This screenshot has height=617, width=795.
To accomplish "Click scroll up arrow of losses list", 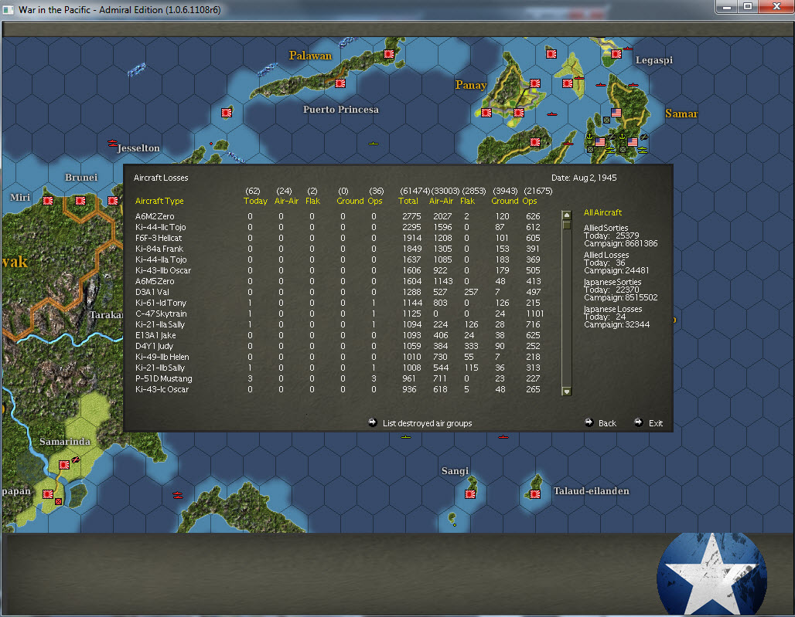I will 567,215.
